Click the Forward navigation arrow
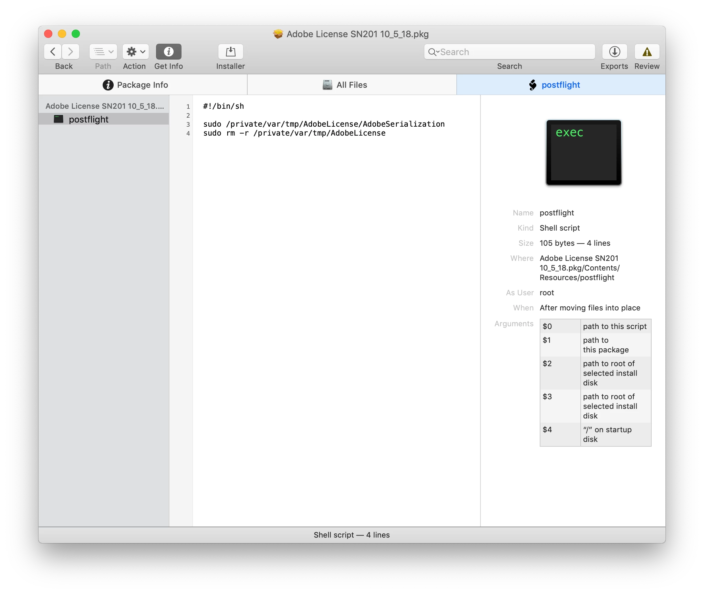704x594 pixels. click(x=71, y=52)
